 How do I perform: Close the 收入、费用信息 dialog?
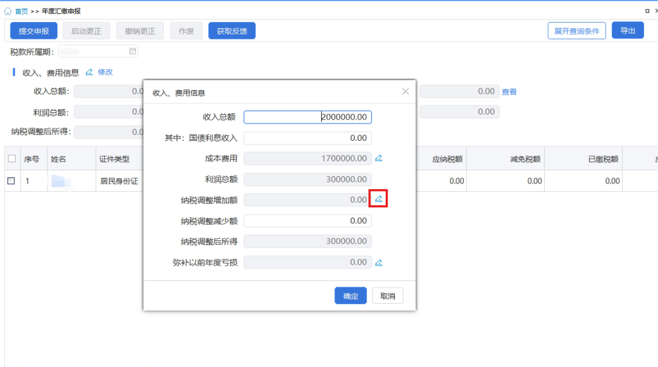click(x=405, y=91)
